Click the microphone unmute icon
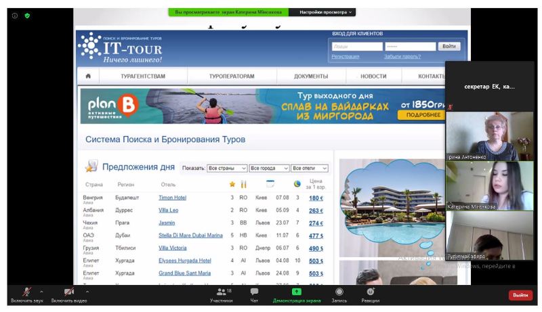Viewport: 542px width, 312px height. [26, 292]
